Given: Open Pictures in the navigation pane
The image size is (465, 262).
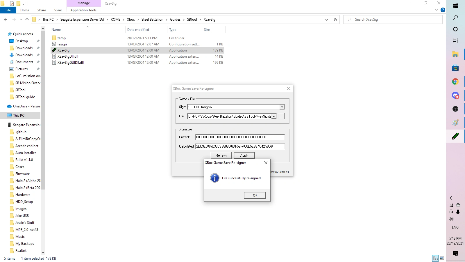Looking at the screenshot, I should click(22, 69).
